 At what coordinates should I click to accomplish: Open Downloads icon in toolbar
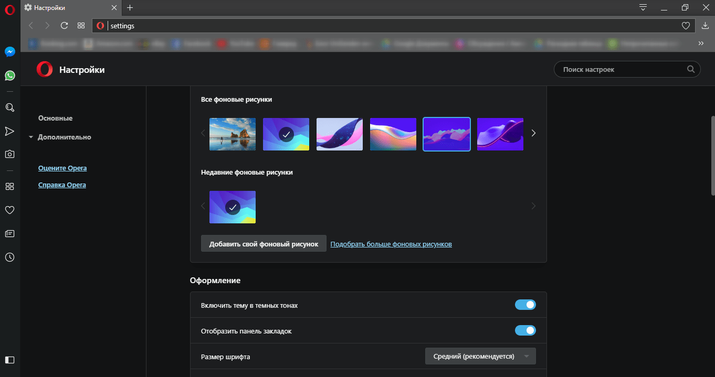click(x=705, y=25)
